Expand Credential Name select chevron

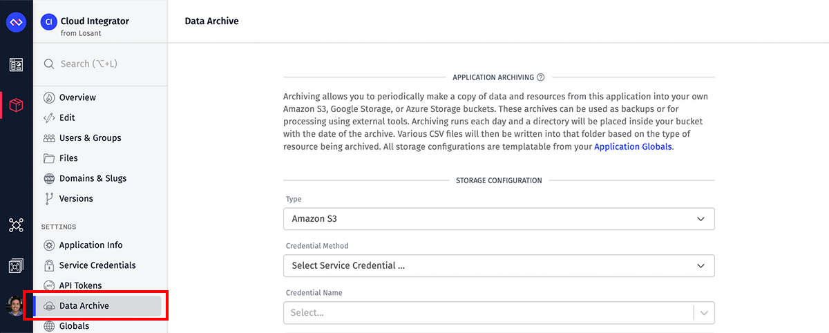tap(704, 313)
